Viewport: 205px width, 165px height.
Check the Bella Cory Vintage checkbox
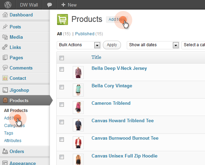tap(61, 87)
